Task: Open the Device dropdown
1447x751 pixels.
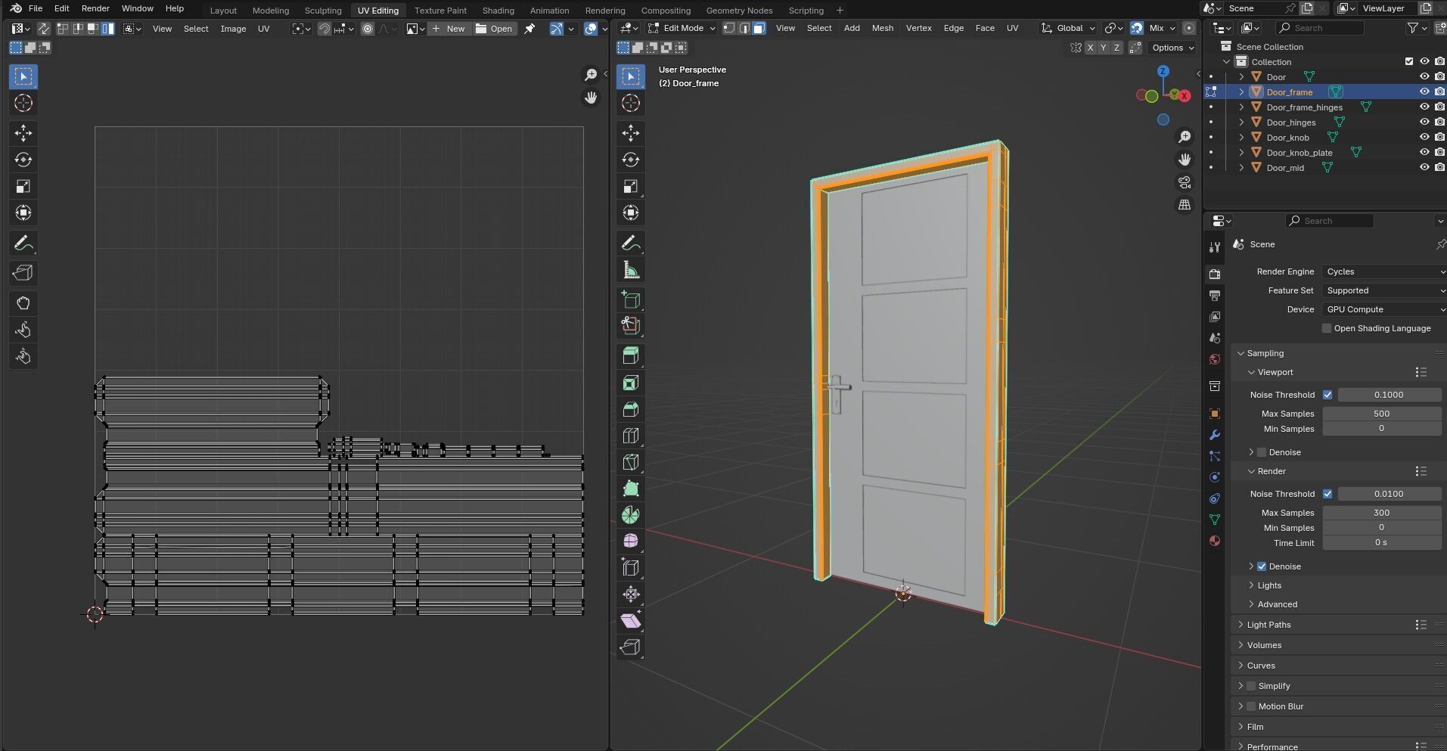Action: coord(1384,309)
